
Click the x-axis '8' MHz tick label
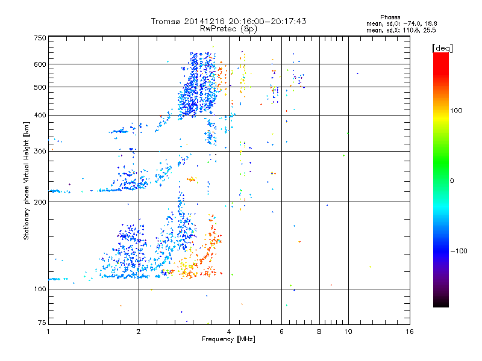point(319,332)
